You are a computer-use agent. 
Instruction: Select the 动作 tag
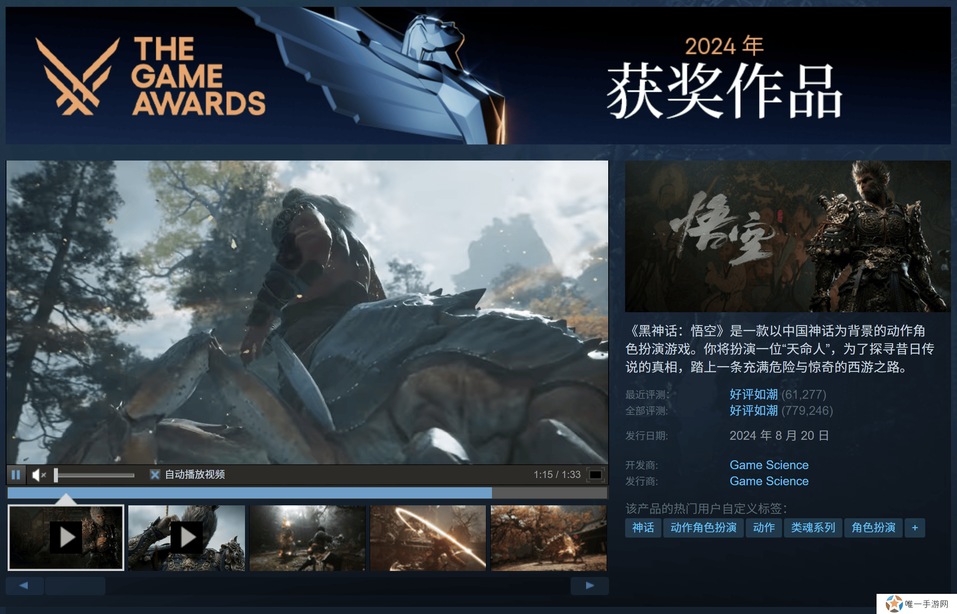[764, 527]
